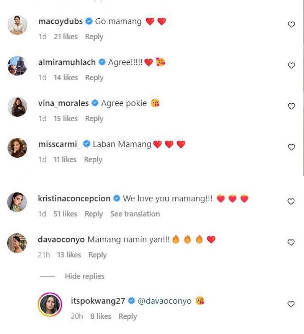The image size is (304, 334).
Task: Reply to vina_morales' comment
Action: point(94,119)
